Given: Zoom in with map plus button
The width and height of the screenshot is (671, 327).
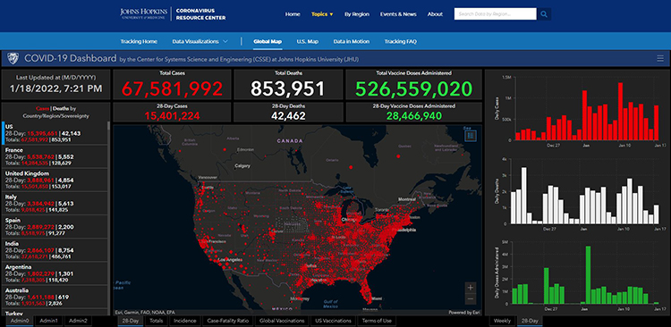Looking at the screenshot, I should point(471,288).
